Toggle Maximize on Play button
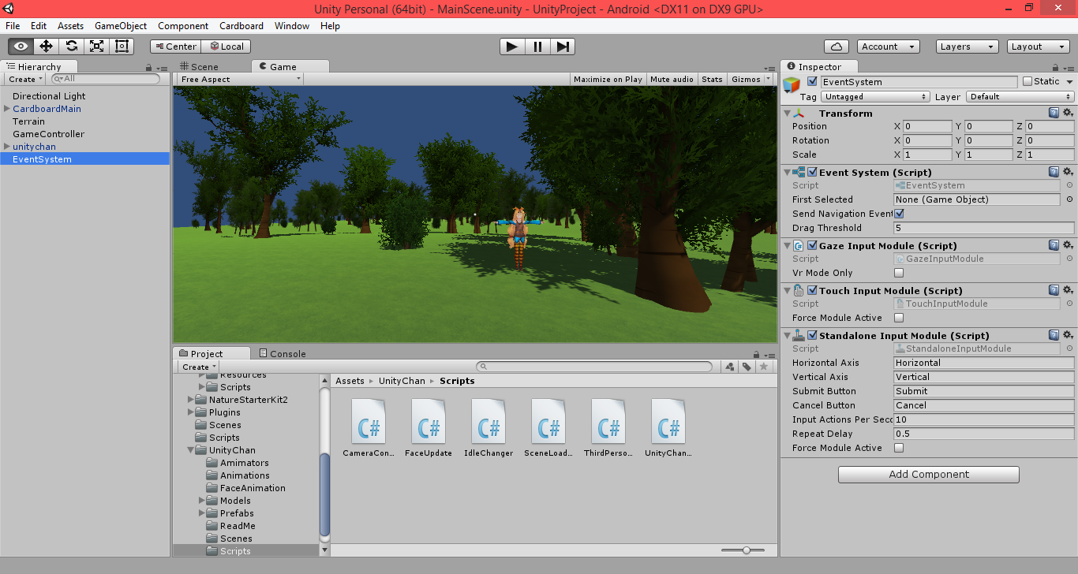The height and width of the screenshot is (574, 1078). [608, 79]
